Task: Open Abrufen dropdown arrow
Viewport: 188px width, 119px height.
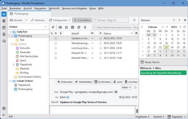Action: 26,20
